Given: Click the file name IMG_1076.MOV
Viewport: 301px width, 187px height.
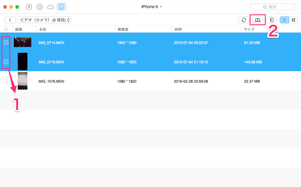Looking at the screenshot, I should [x=51, y=81].
